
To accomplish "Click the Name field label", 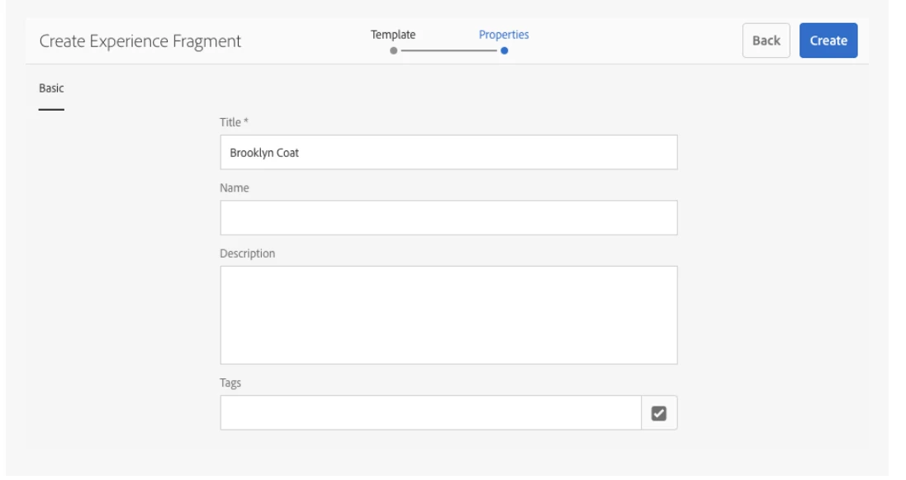I will click(x=234, y=188).
